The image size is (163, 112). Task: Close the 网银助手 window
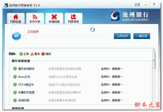pyautogui.click(x=154, y=4)
